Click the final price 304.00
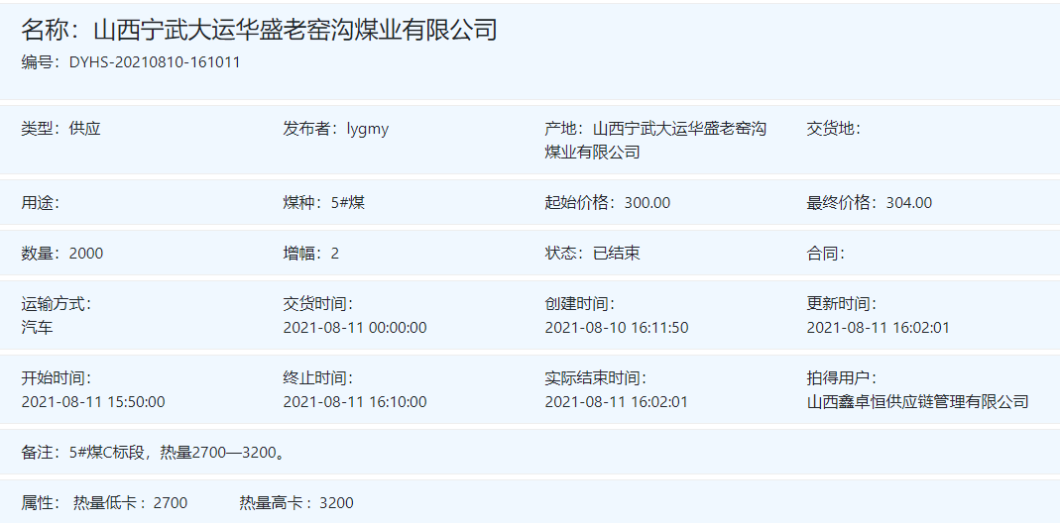Image resolution: width=1060 pixels, height=523 pixels. (908, 203)
